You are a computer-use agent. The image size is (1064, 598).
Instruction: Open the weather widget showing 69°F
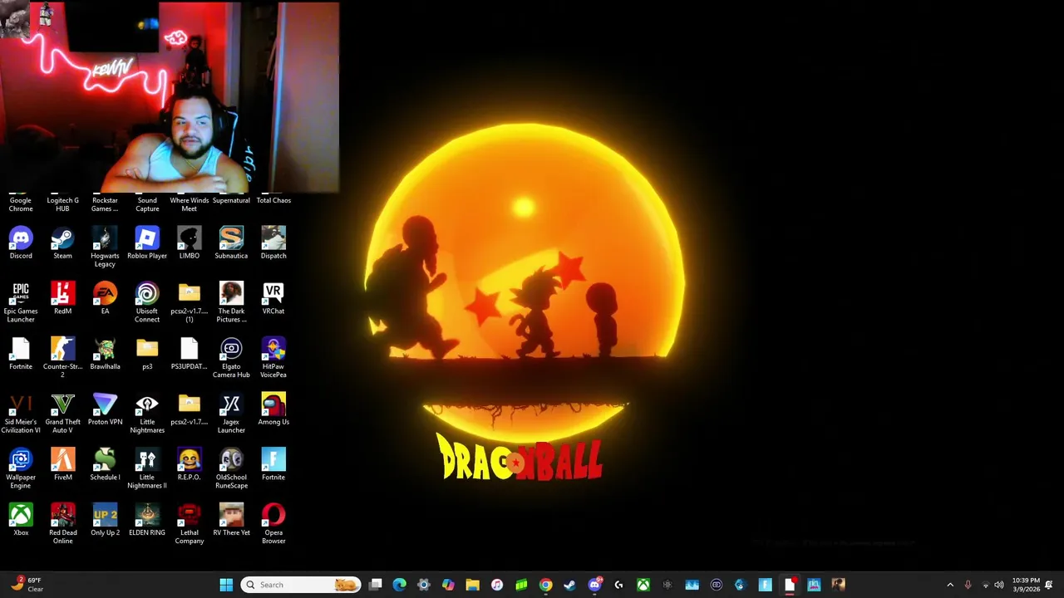click(25, 585)
